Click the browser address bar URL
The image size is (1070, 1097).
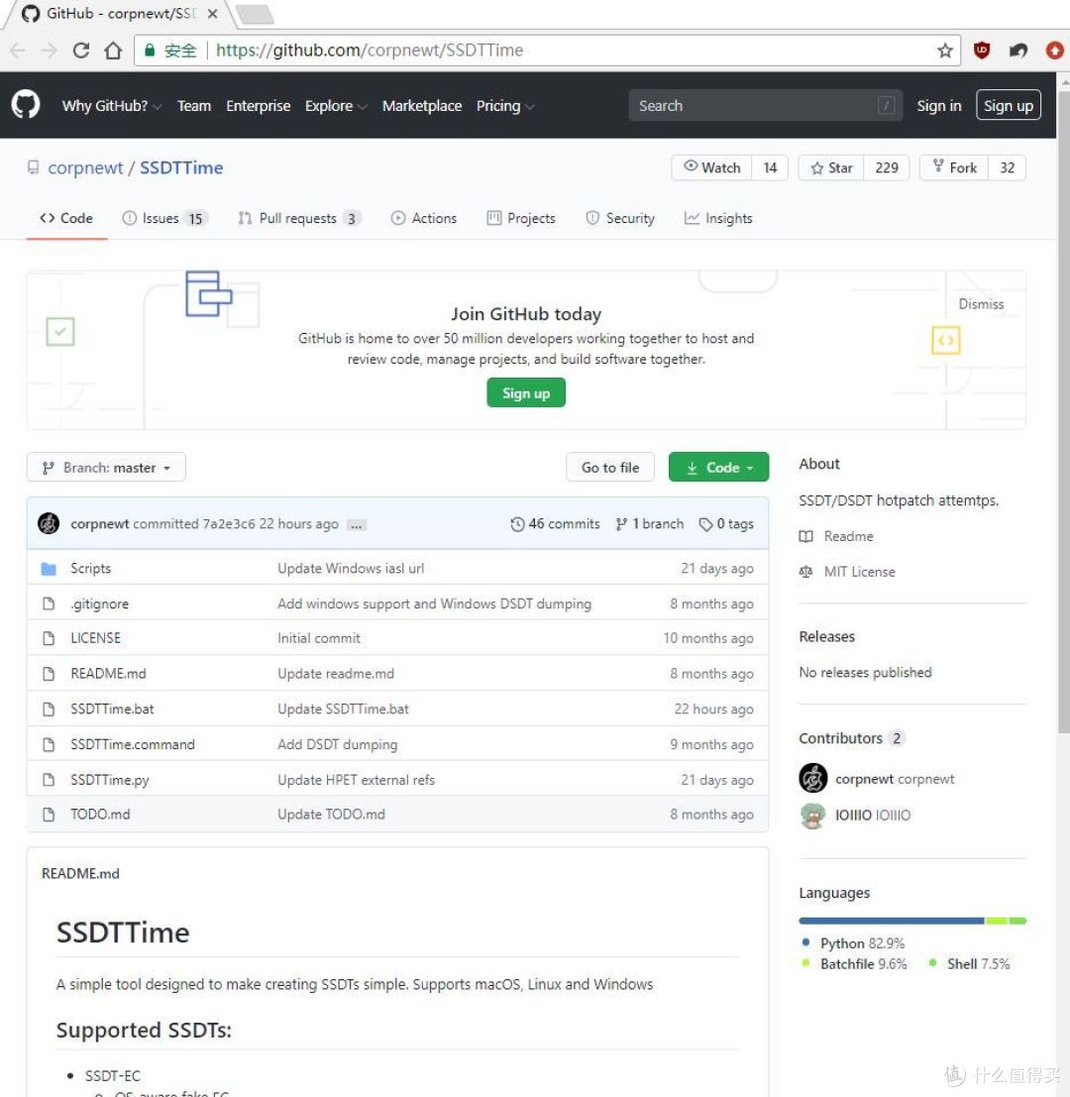coord(370,51)
